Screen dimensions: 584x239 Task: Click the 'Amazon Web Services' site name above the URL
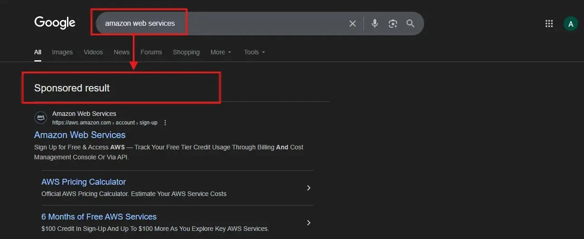click(84, 114)
